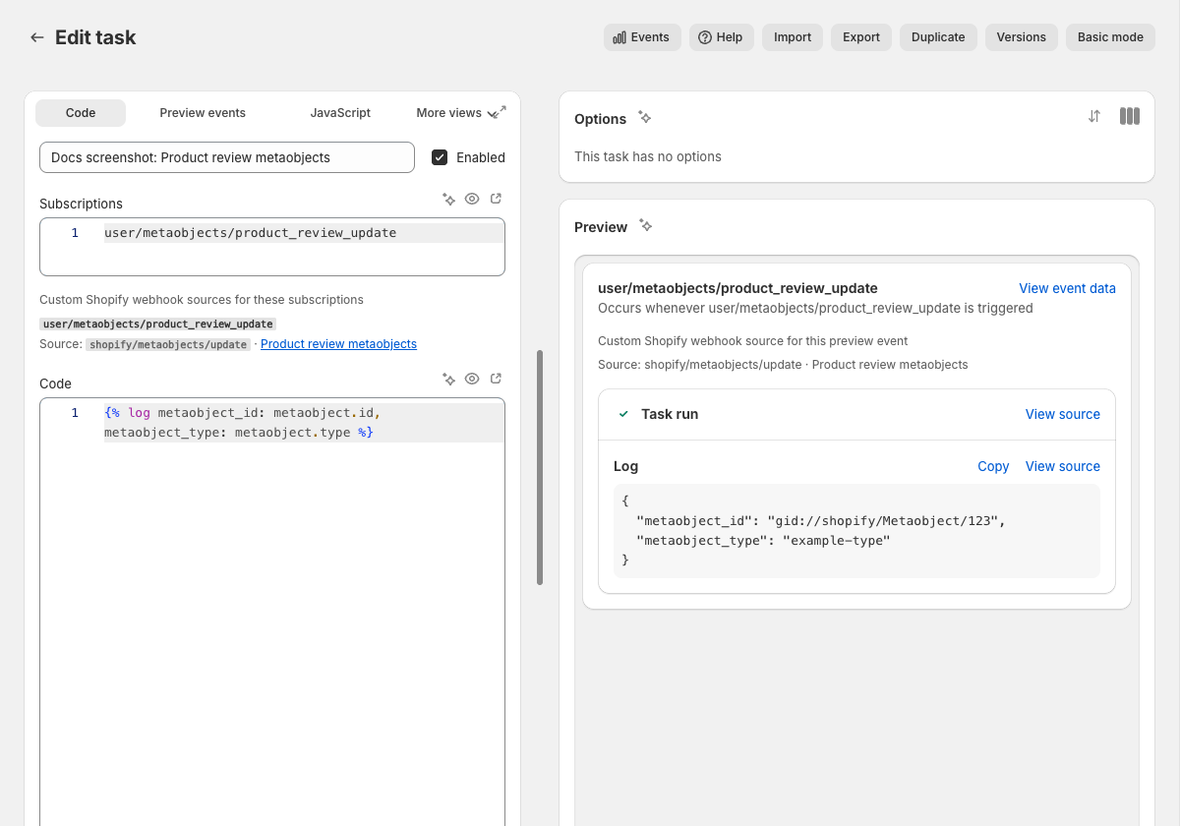Click View source beside Task run
This screenshot has height=826, width=1180.
[1062, 414]
